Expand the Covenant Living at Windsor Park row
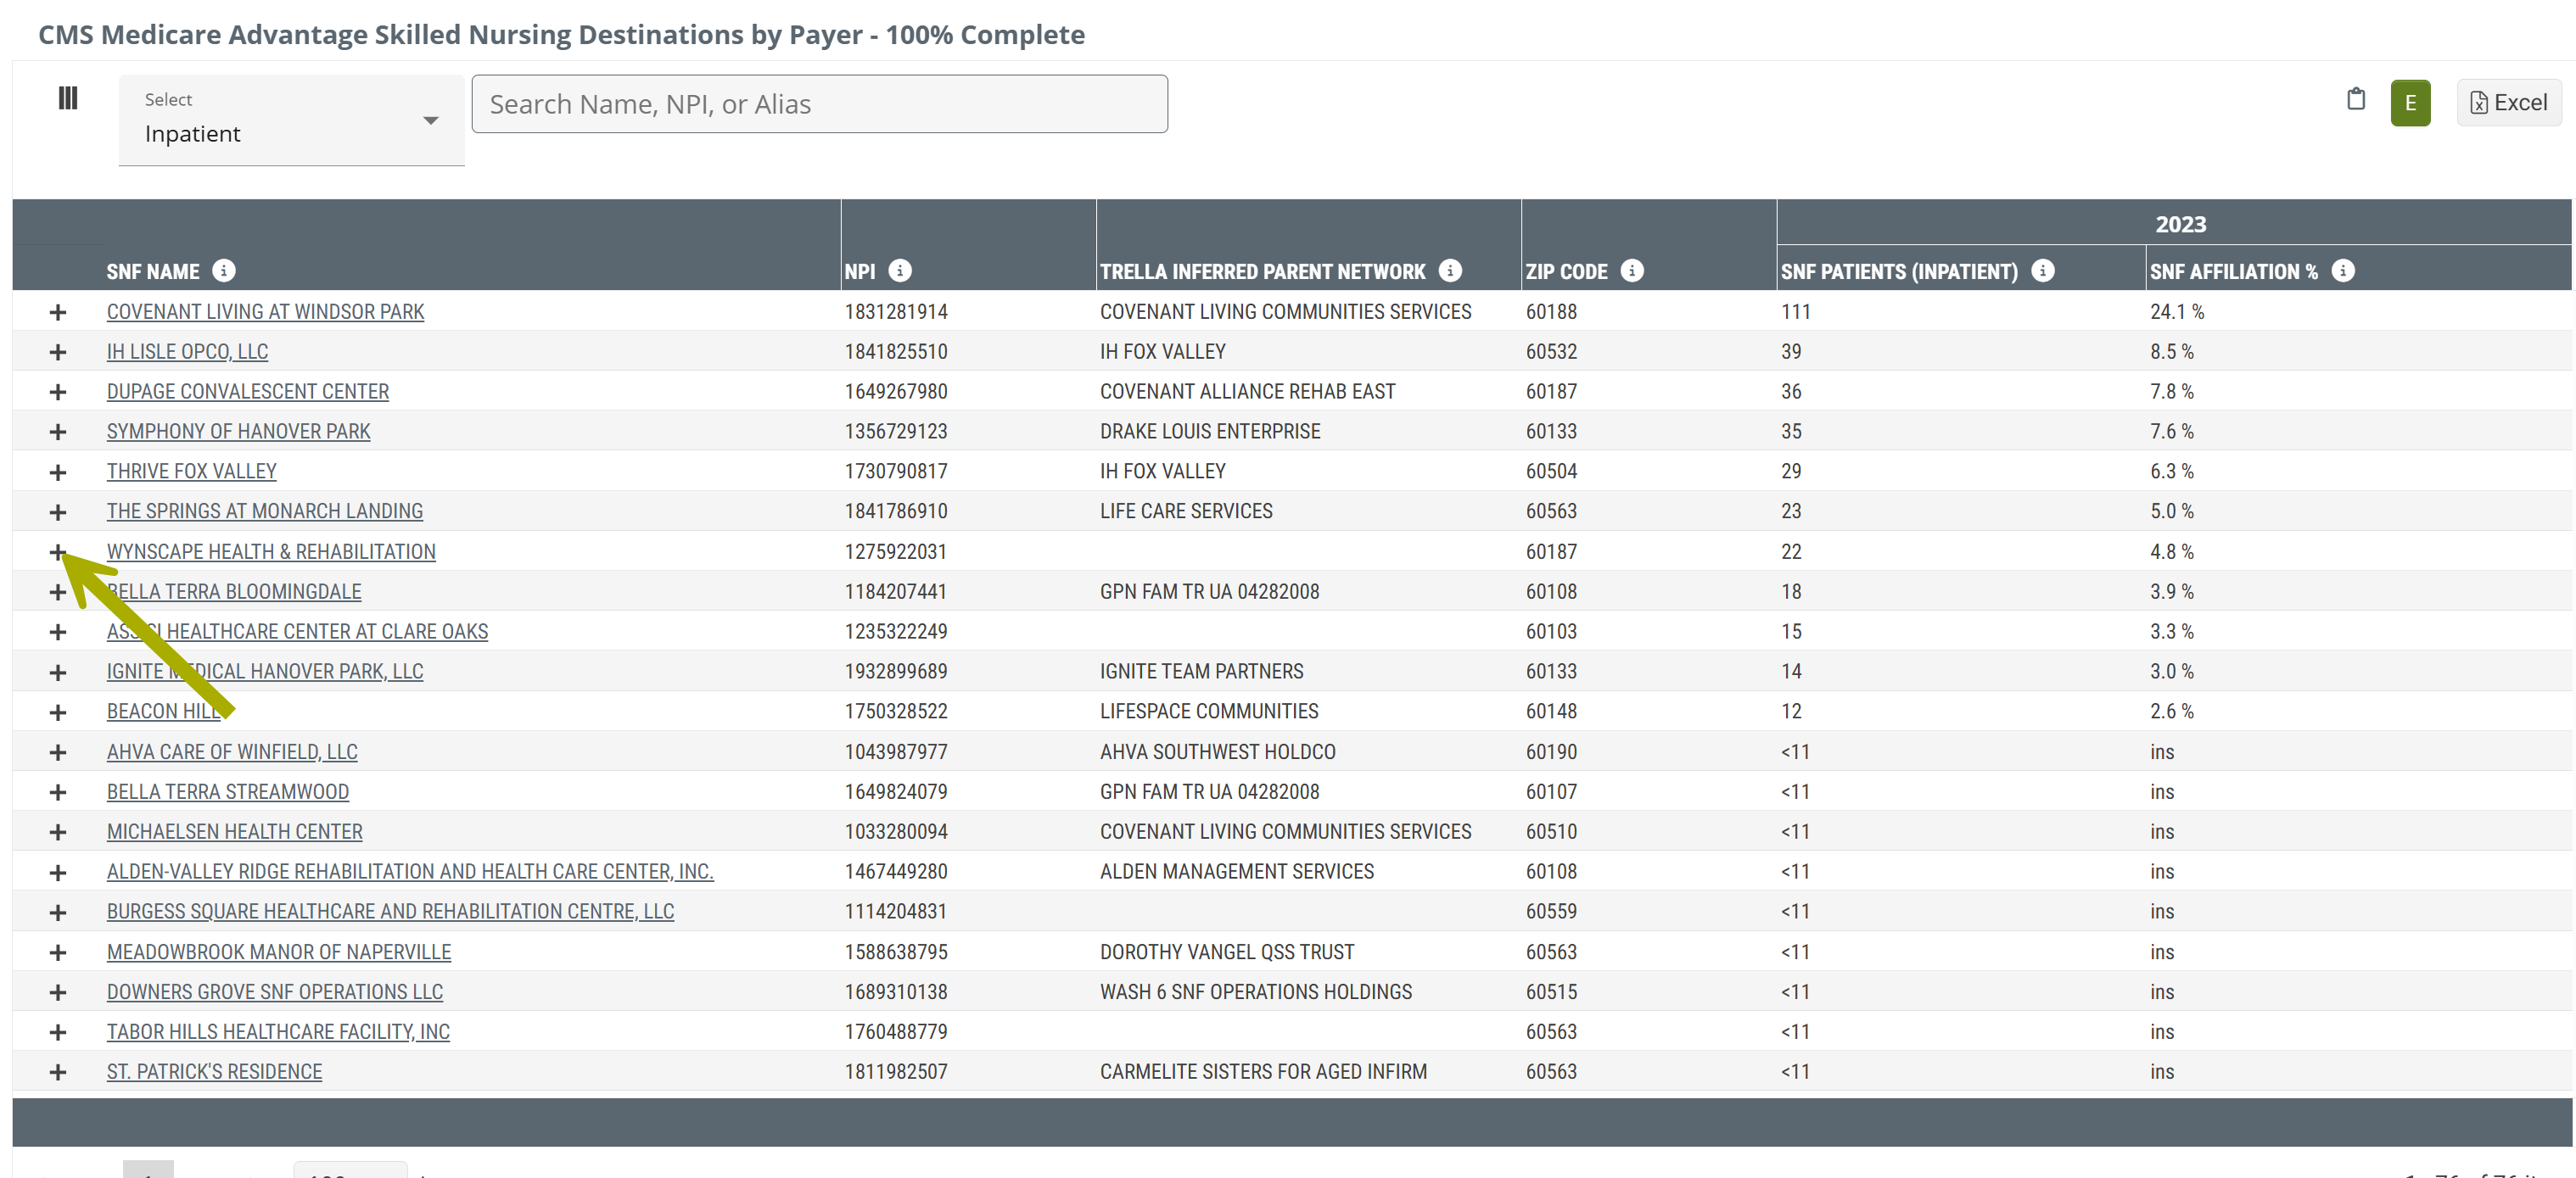 point(58,313)
